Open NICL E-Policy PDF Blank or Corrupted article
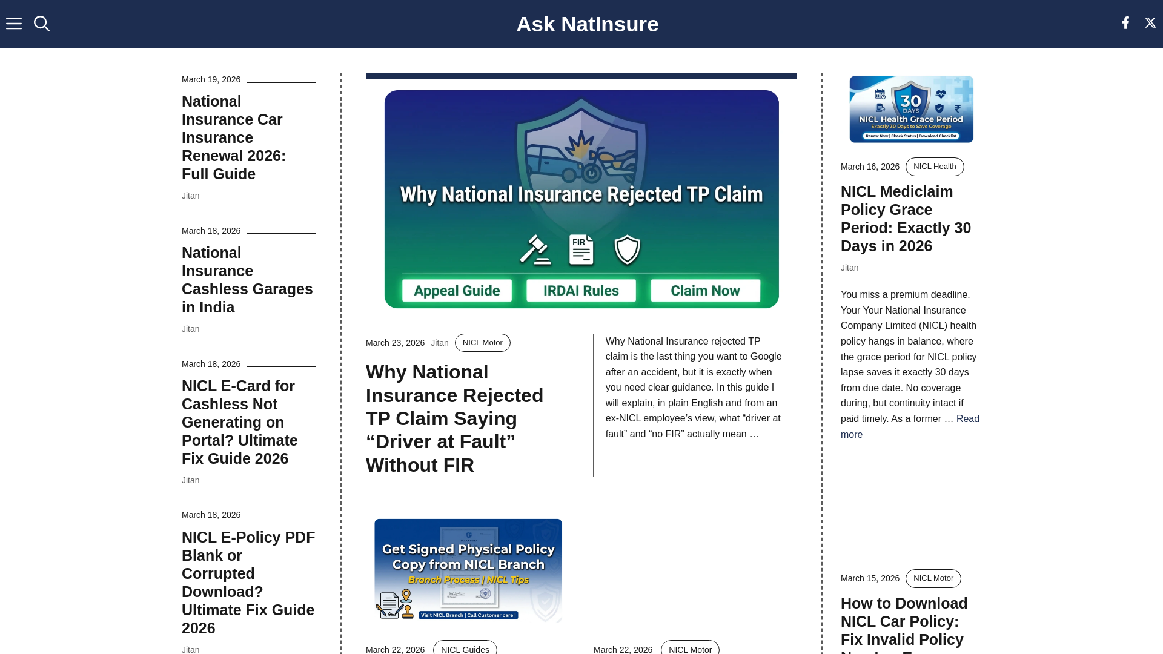The width and height of the screenshot is (1163, 654). point(248,583)
